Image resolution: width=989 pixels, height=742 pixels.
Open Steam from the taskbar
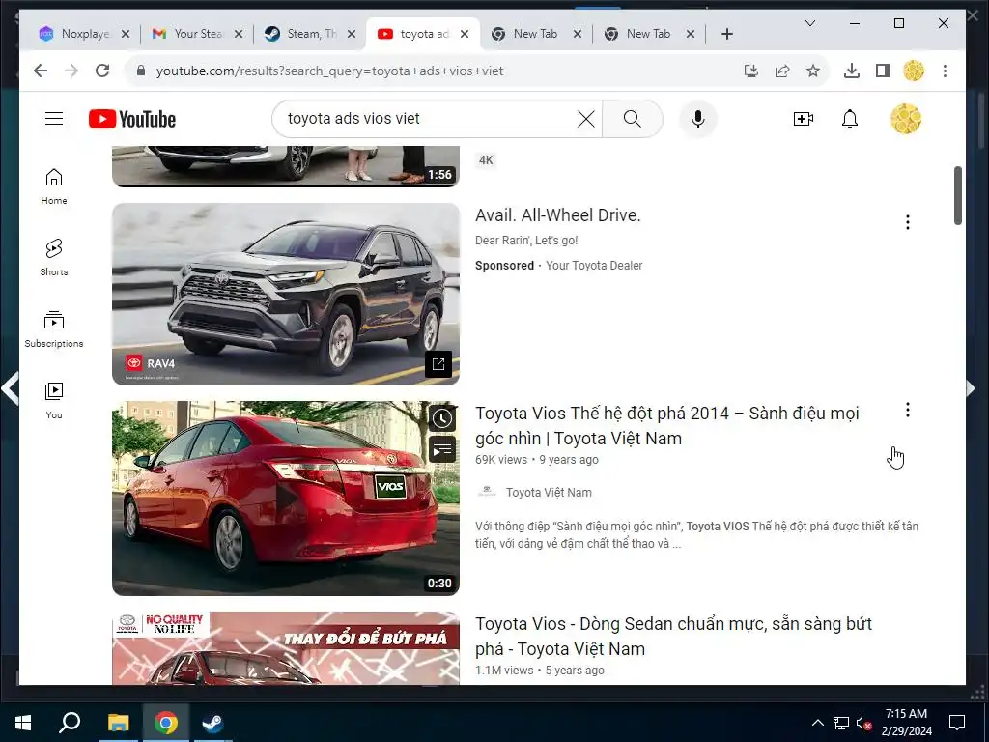click(212, 723)
